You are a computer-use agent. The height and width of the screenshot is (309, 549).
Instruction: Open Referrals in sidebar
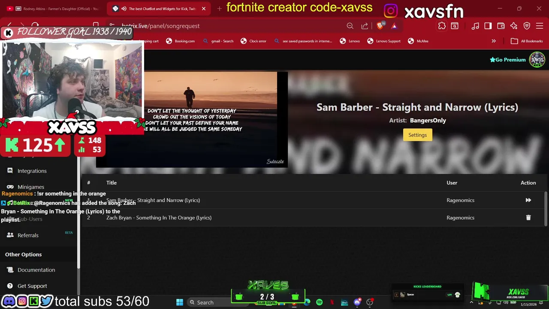coord(28,235)
